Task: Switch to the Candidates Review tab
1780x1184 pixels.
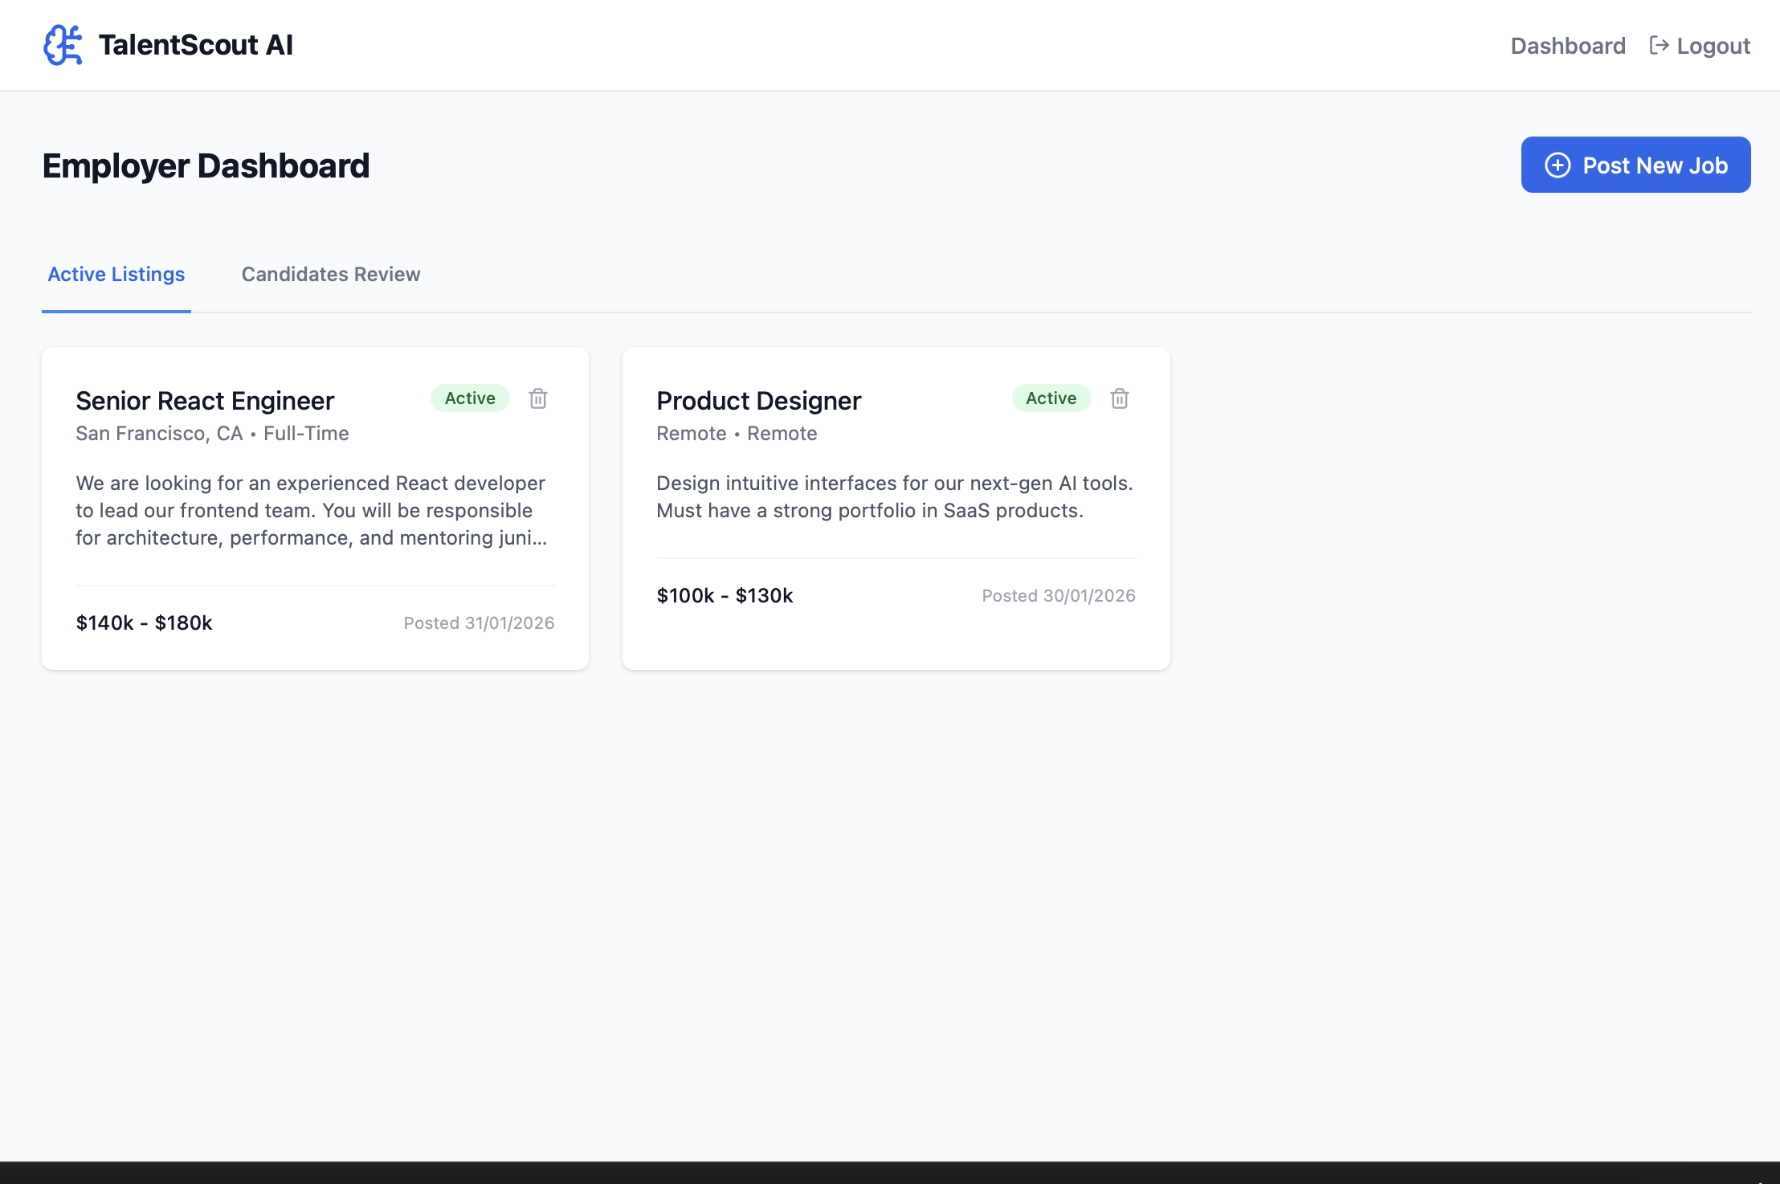Action: point(331,275)
